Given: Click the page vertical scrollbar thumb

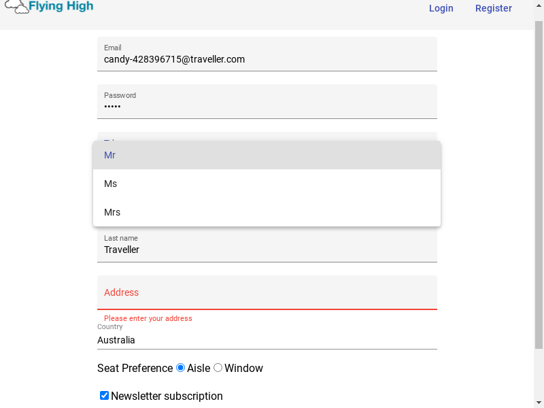Looking at the screenshot, I should (539, 184).
